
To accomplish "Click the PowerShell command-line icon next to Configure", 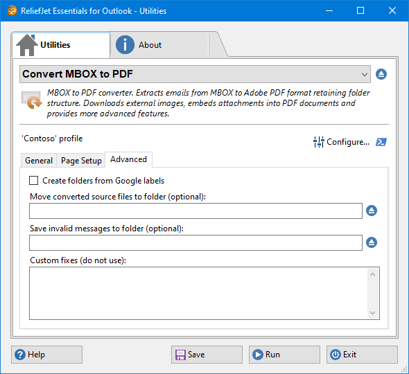I will pyautogui.click(x=381, y=142).
